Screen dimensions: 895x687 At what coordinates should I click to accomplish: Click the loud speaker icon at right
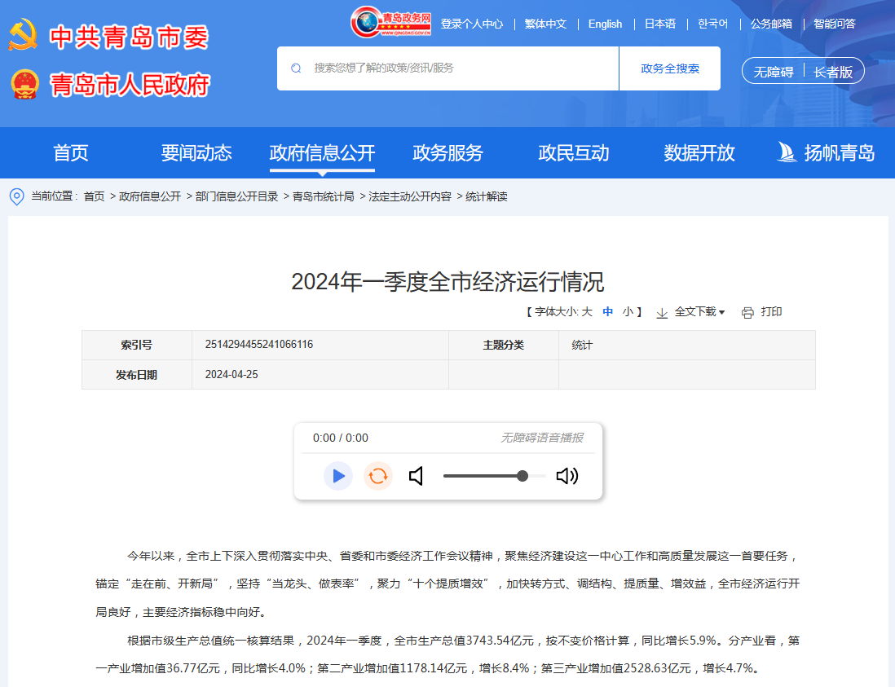coord(567,476)
